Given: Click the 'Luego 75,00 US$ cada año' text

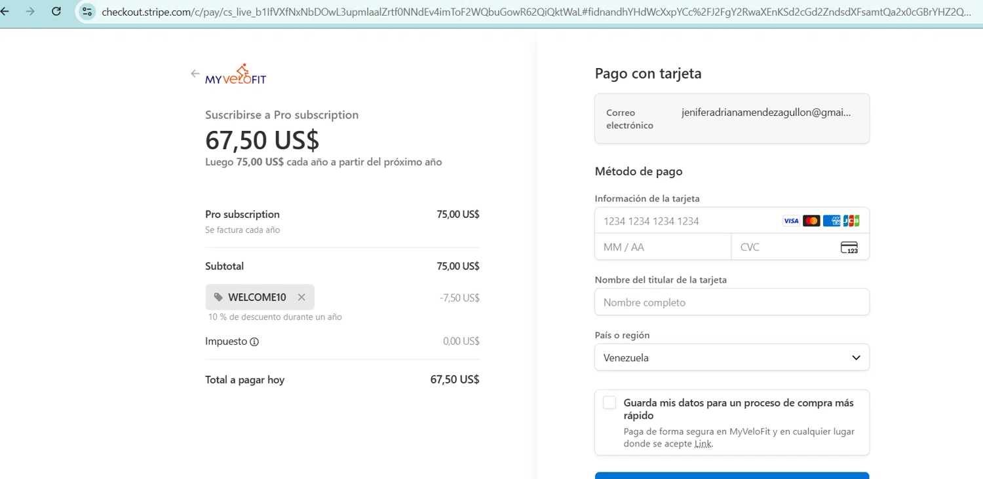Looking at the screenshot, I should (x=324, y=162).
